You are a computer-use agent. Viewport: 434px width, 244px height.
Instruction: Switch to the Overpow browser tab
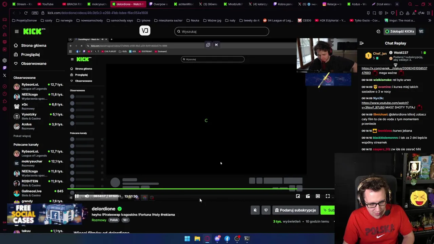point(159,4)
